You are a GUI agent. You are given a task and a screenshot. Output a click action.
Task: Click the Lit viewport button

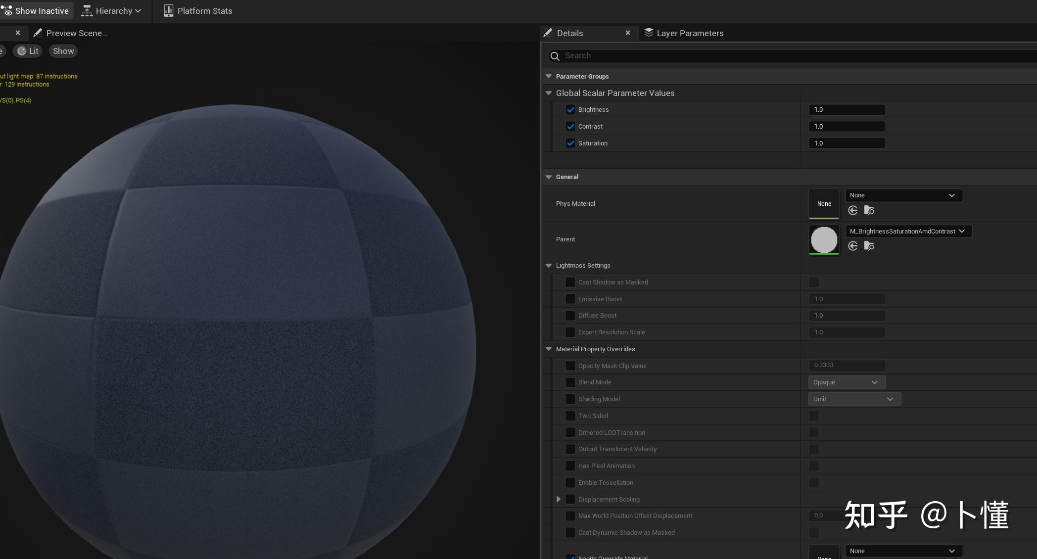(27, 50)
